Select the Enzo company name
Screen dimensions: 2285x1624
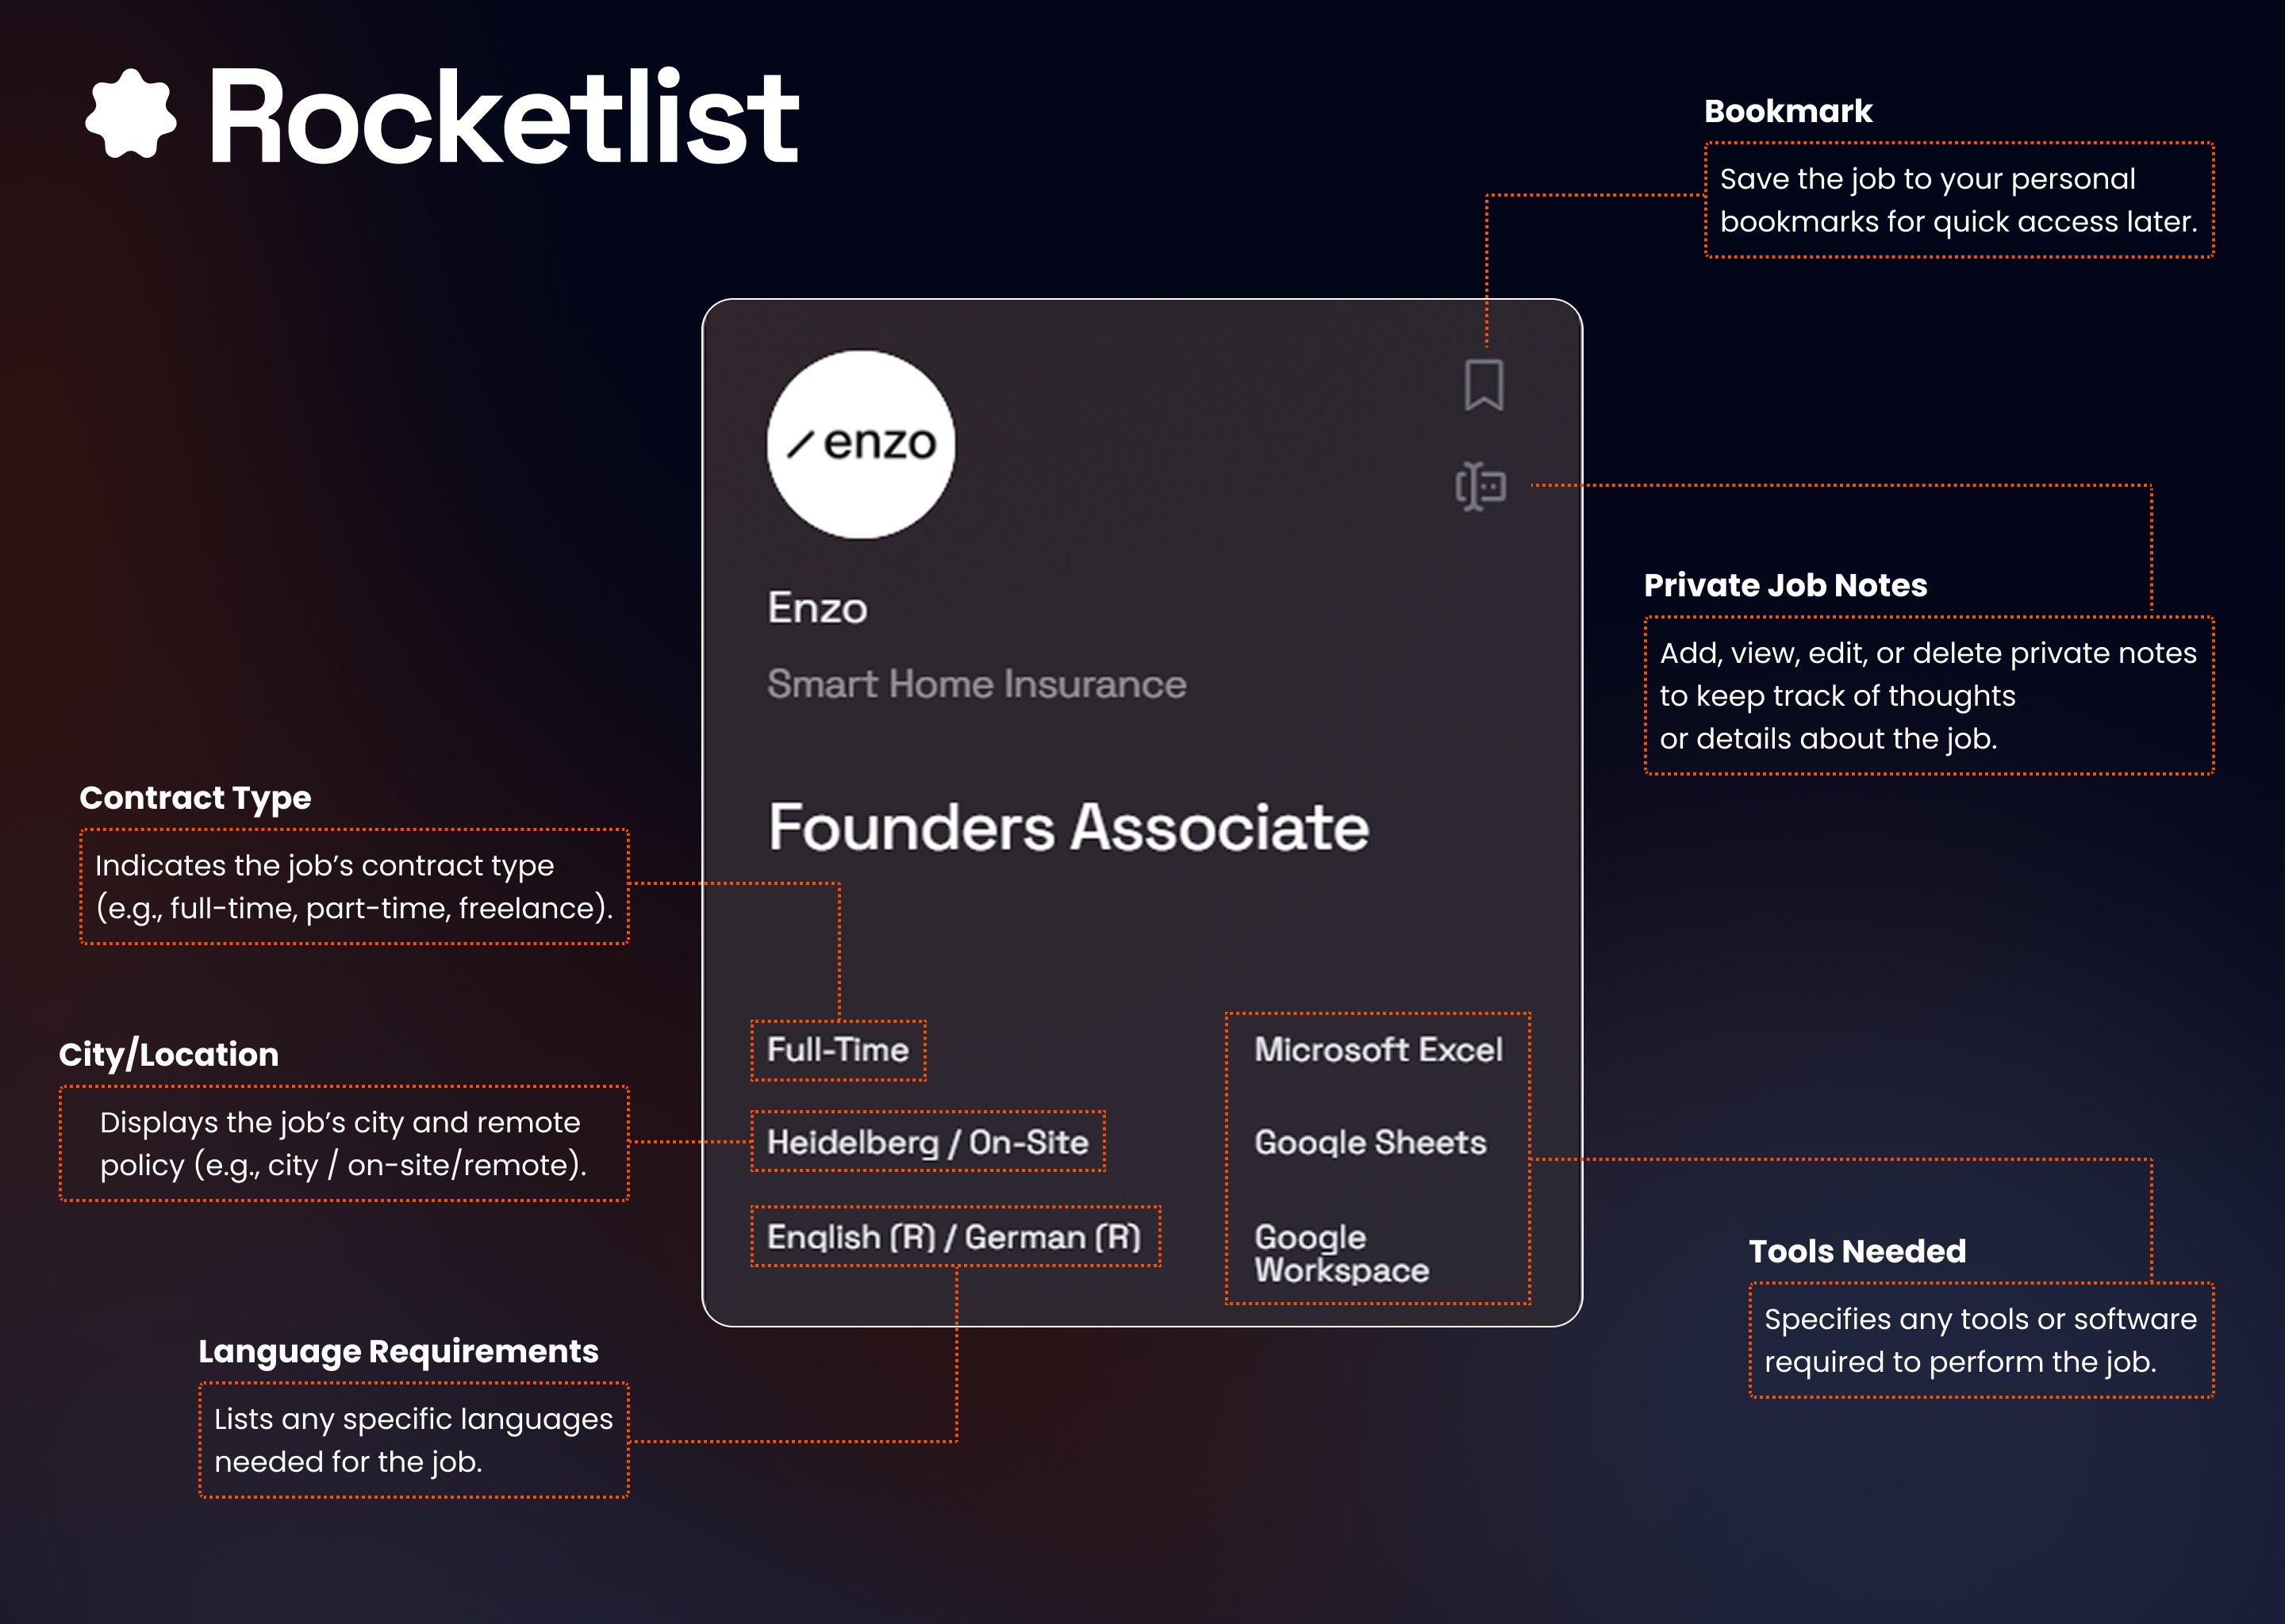817,608
